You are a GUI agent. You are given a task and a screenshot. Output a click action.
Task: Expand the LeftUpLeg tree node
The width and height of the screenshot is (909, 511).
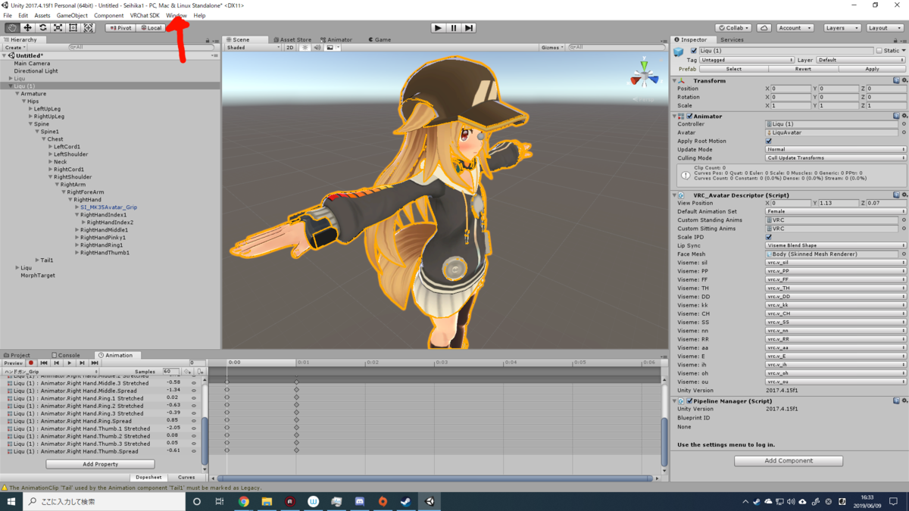click(x=30, y=109)
